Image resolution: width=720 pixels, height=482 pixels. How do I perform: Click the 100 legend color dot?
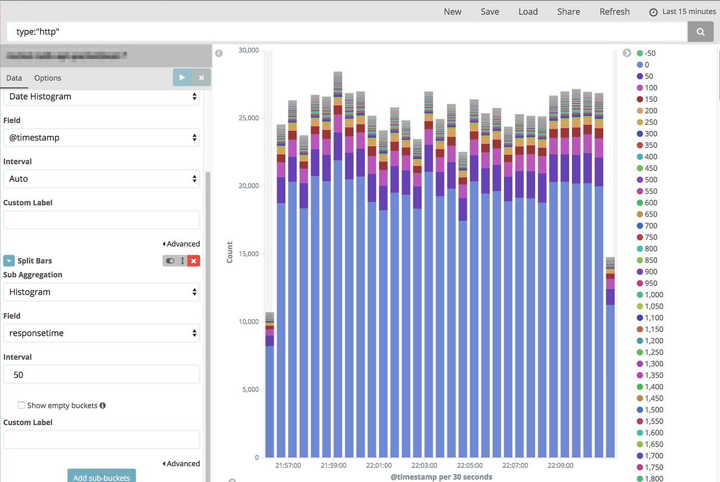(x=640, y=88)
